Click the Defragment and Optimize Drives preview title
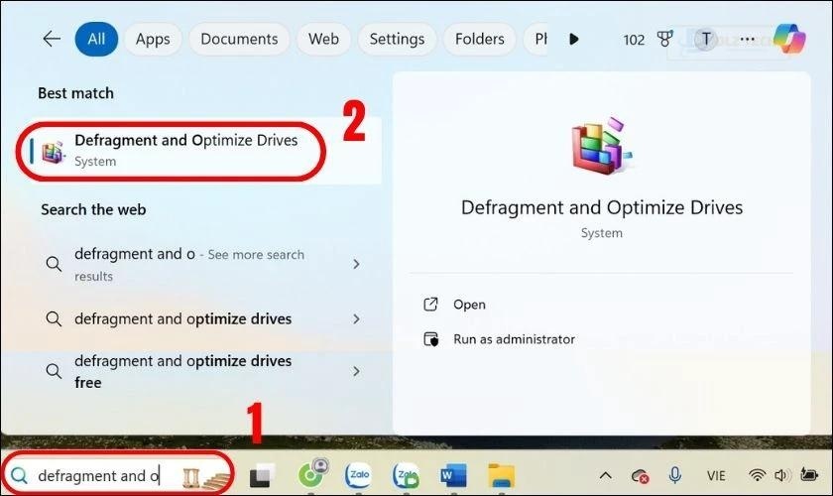This screenshot has width=833, height=496. tap(602, 207)
